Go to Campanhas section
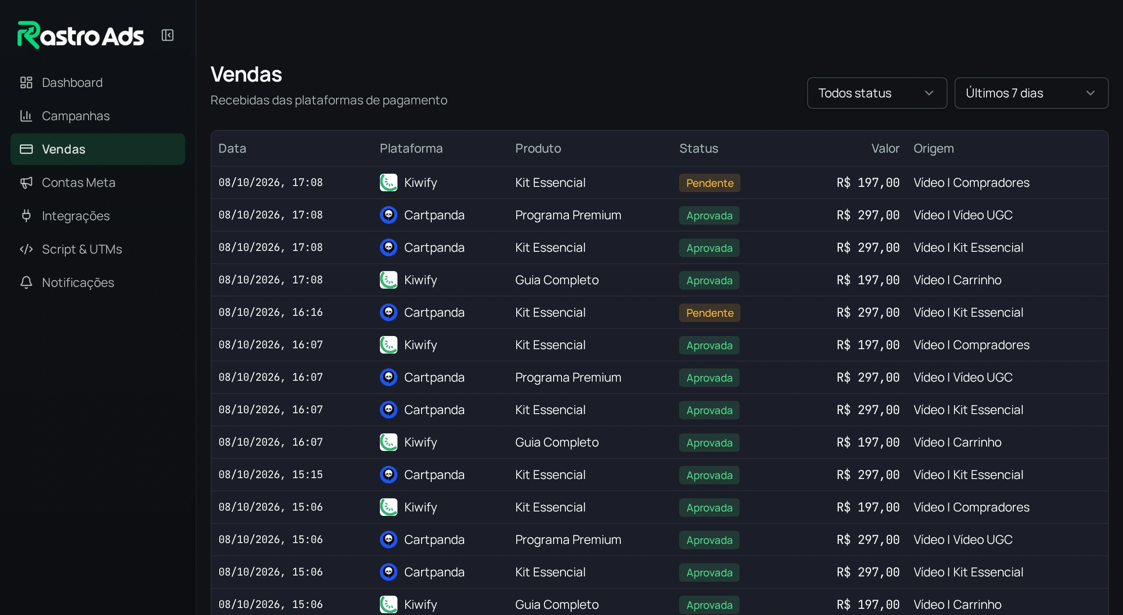The image size is (1123, 615). [x=98, y=116]
